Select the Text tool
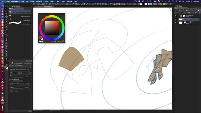This screenshot has width=201, height=113. 6,59
